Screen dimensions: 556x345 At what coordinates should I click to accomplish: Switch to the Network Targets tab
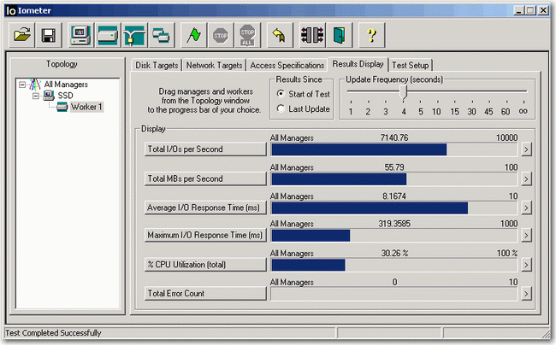(x=214, y=66)
